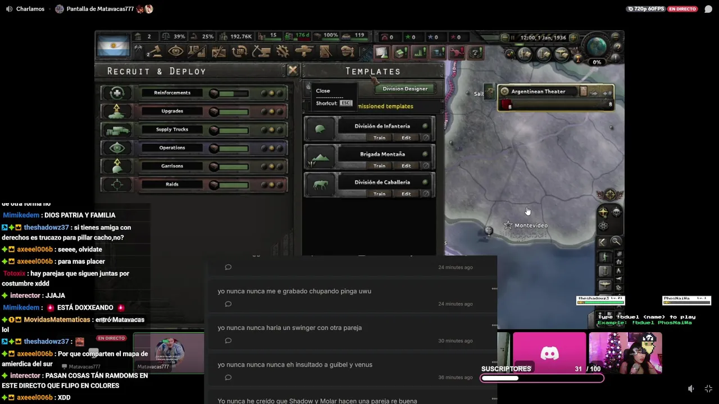Click disband circle icon for Brigada Montaña

pyautogui.click(x=426, y=166)
